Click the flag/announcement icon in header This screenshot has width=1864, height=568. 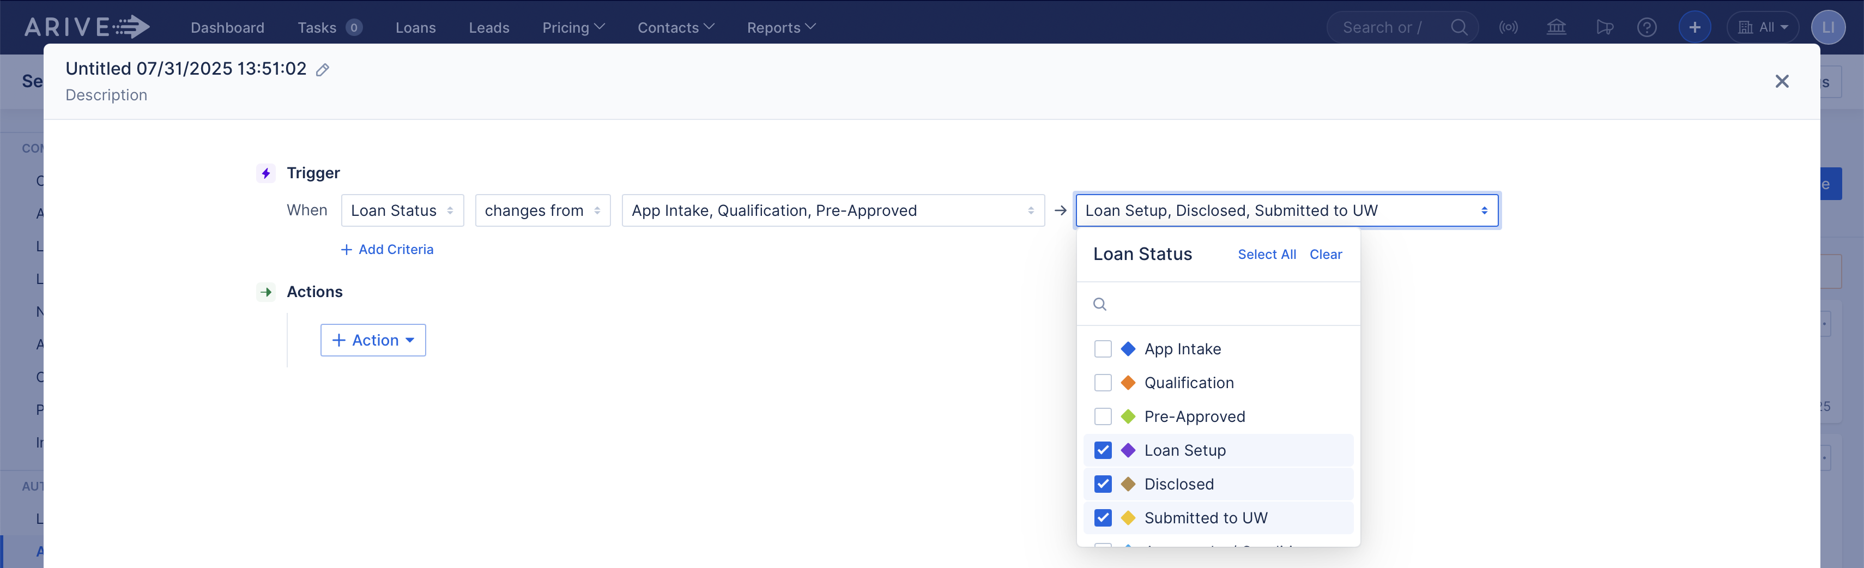click(1604, 27)
